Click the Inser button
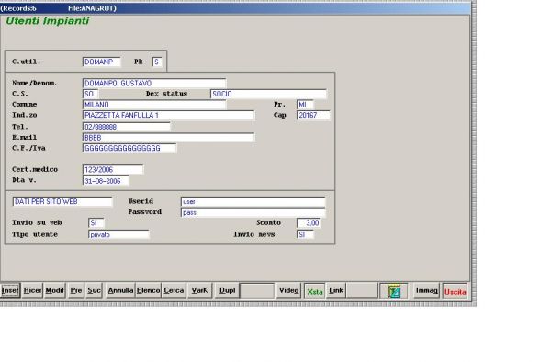The width and height of the screenshot is (551, 362). point(10,290)
